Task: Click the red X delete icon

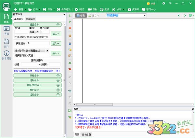Action: [x=70, y=28]
